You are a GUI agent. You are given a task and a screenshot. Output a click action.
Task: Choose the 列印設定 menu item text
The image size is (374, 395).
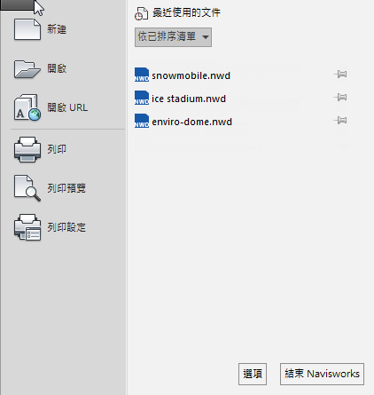point(66,227)
